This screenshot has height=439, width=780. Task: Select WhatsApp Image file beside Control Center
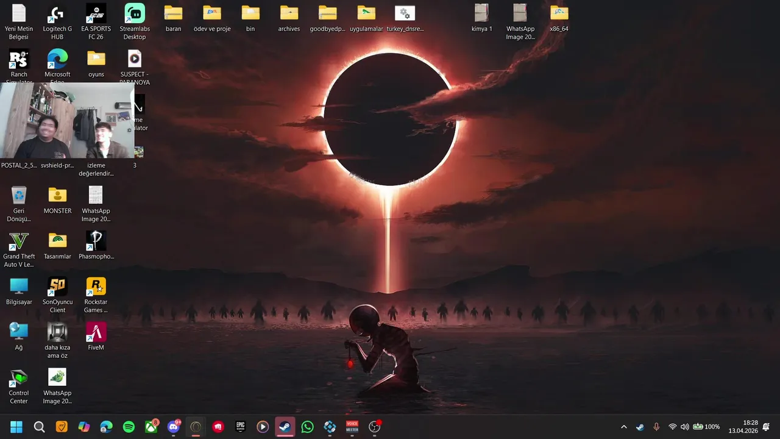tap(57, 387)
